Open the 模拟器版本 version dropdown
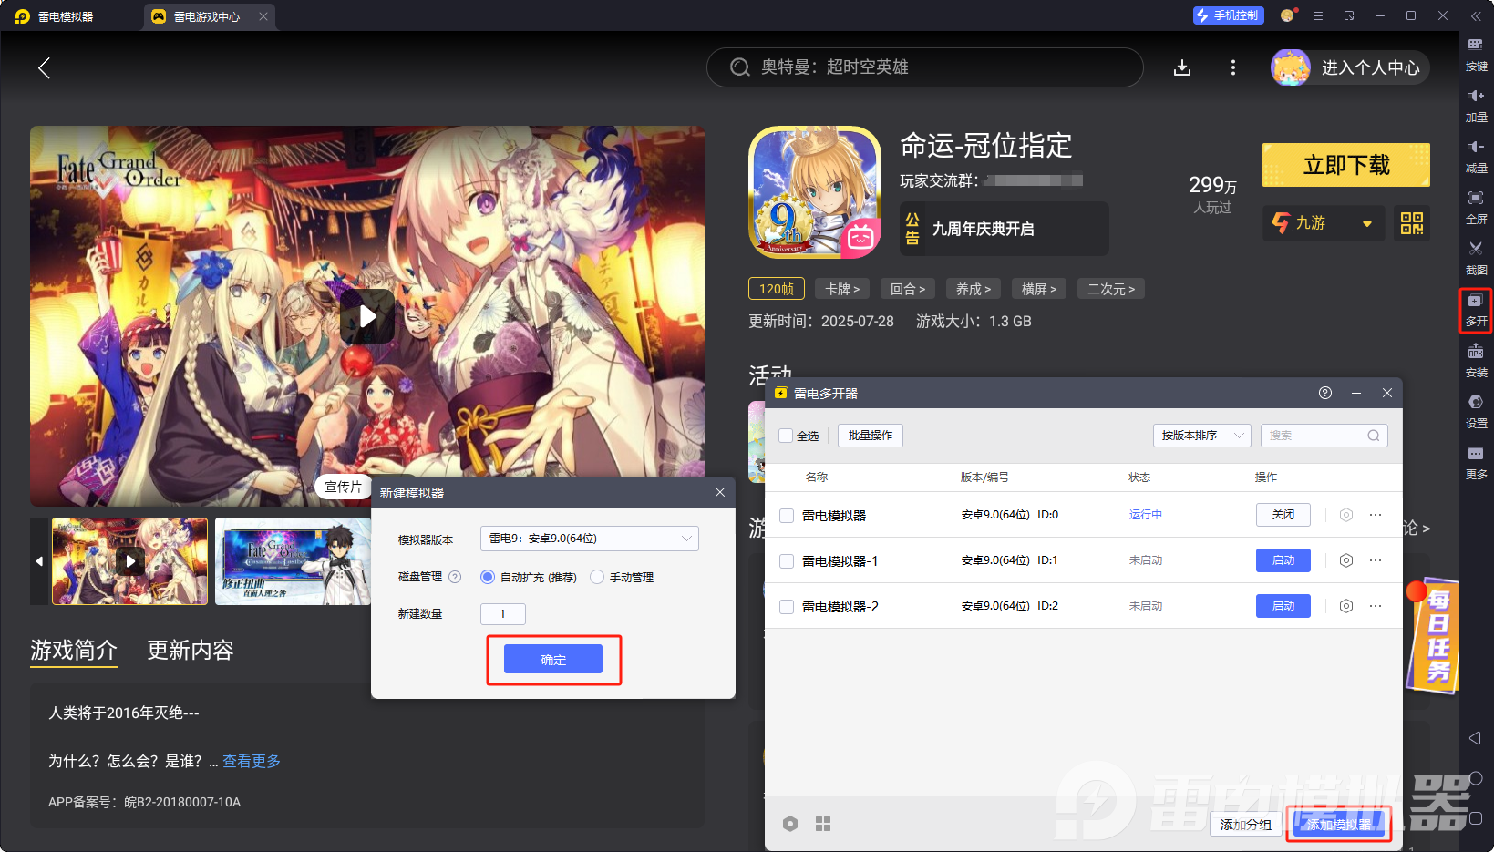1494x852 pixels. [588, 539]
